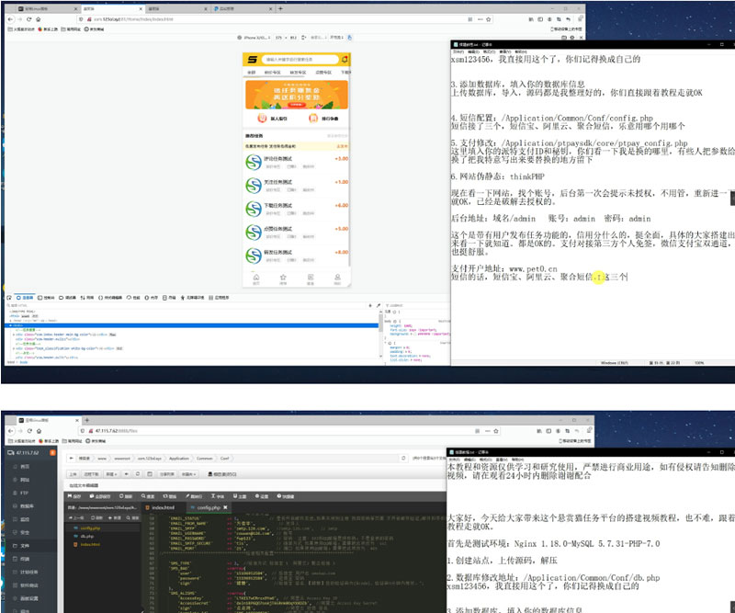Click the 保存 save button in online editor
The width and height of the screenshot is (735, 613).
click(x=75, y=496)
